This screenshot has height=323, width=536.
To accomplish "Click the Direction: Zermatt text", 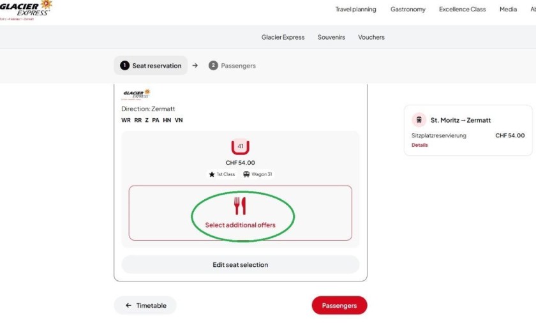I will [148, 109].
